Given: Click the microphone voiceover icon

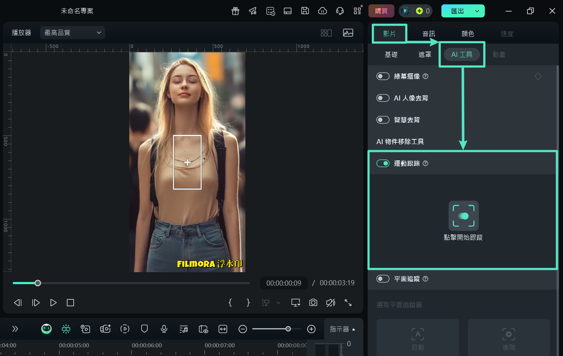Looking at the screenshot, I should pyautogui.click(x=164, y=329).
